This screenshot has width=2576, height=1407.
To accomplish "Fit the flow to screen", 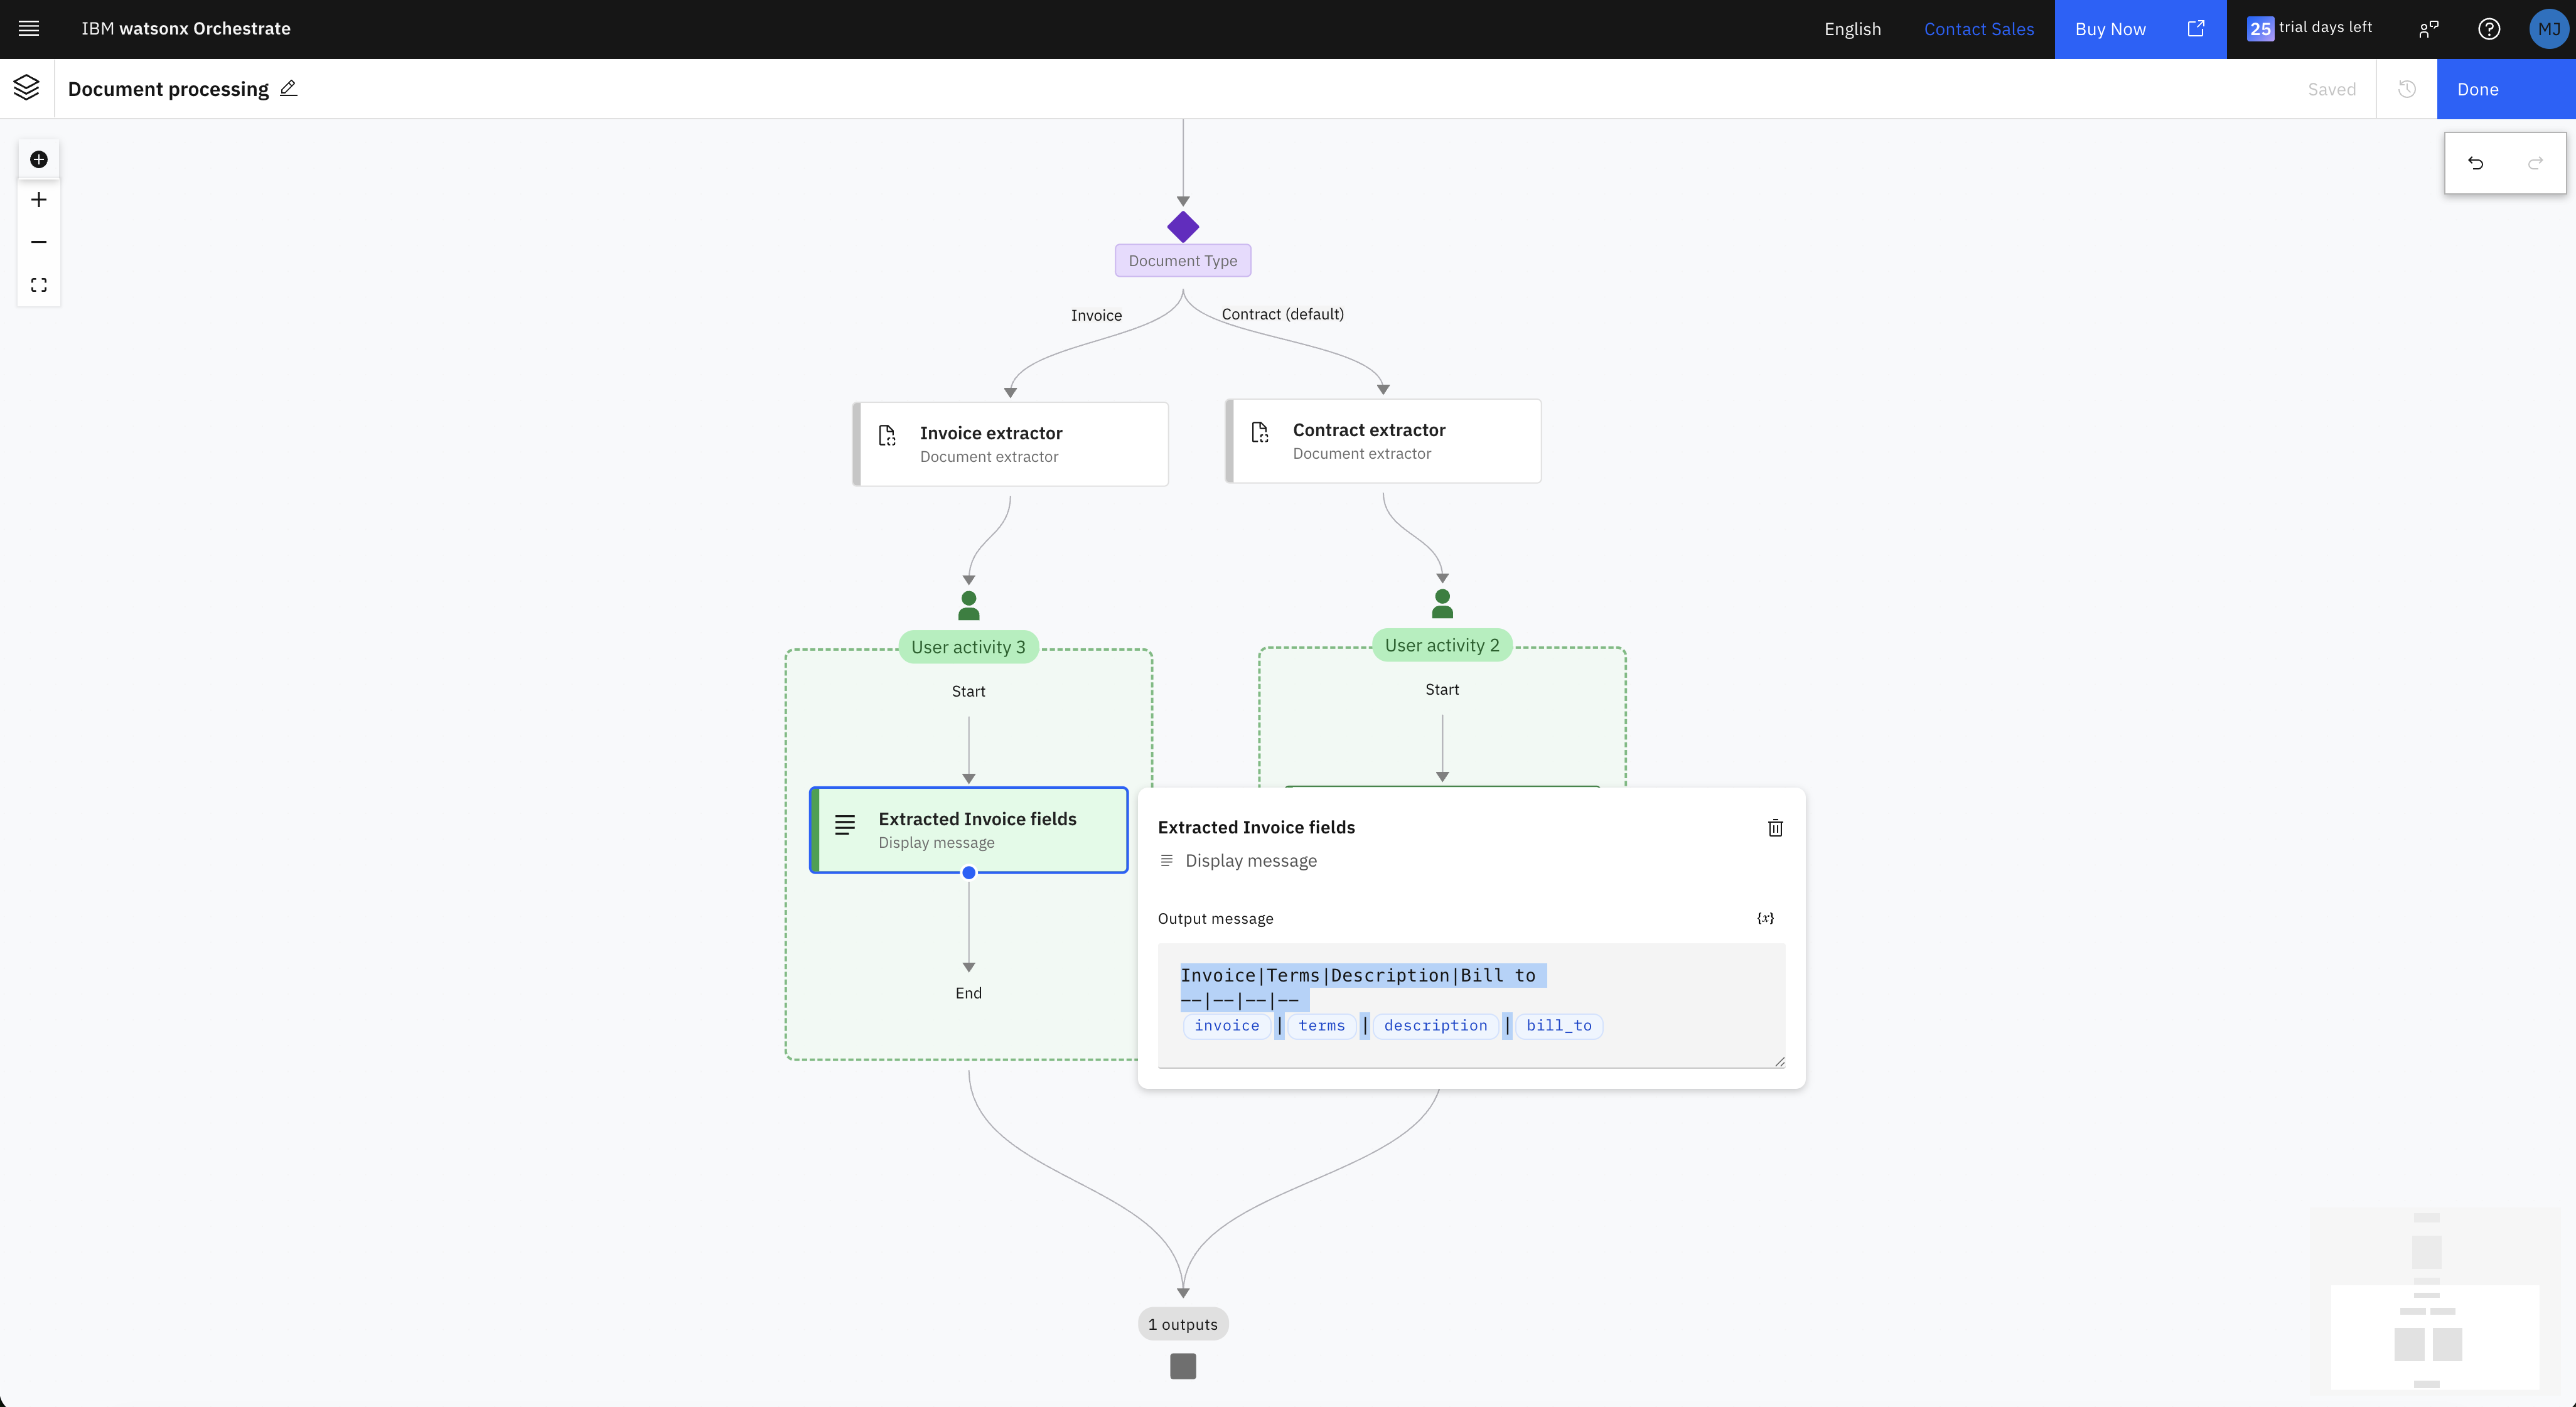I will (39, 285).
